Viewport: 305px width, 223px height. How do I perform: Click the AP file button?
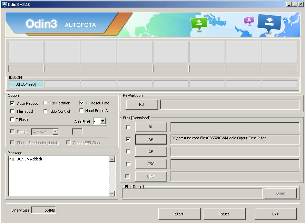151,139
